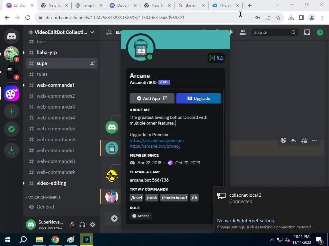Image resolution: width=329 pixels, height=246 pixels.
Task: Click the Add a Server plus icon
Action: pos(12,111)
